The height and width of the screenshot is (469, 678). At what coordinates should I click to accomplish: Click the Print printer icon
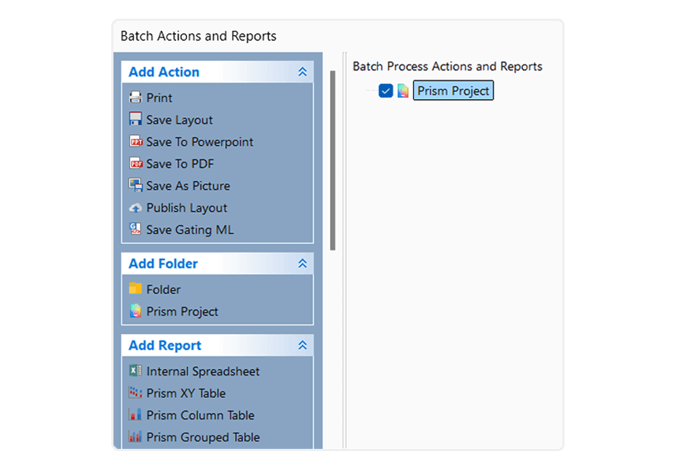pos(135,98)
